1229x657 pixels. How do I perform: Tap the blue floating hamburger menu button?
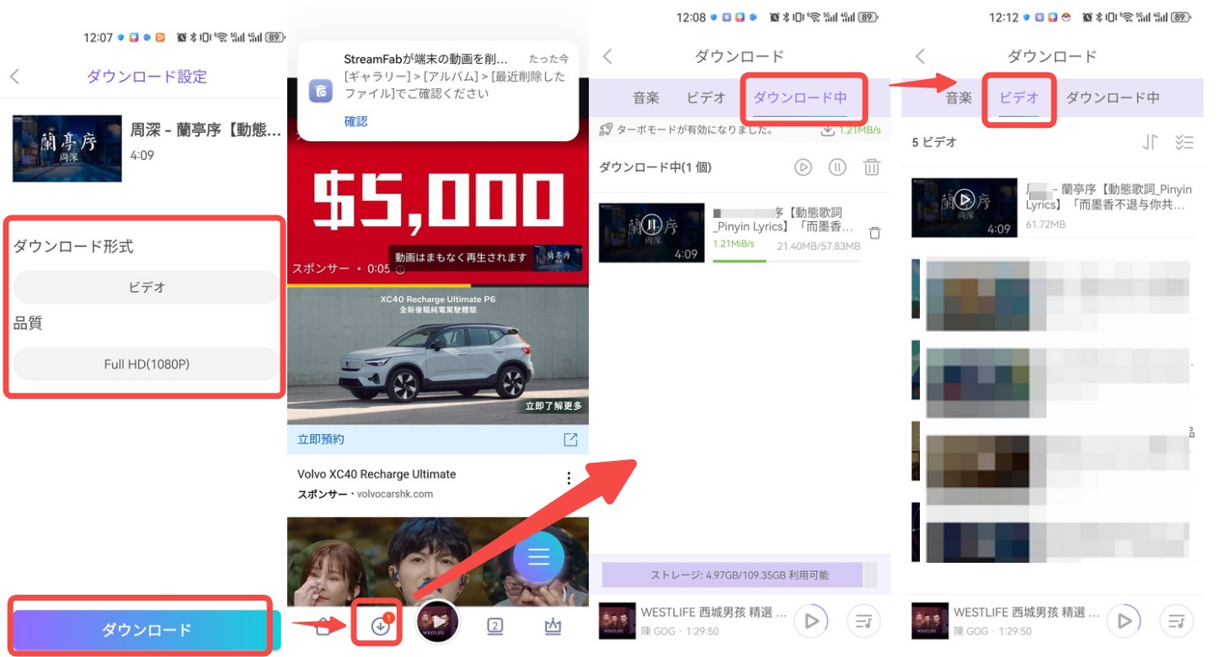coord(538,557)
